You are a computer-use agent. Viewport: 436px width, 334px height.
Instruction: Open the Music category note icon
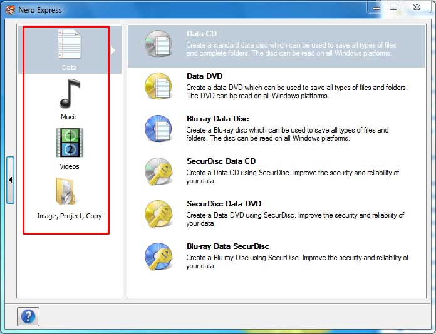click(70, 94)
